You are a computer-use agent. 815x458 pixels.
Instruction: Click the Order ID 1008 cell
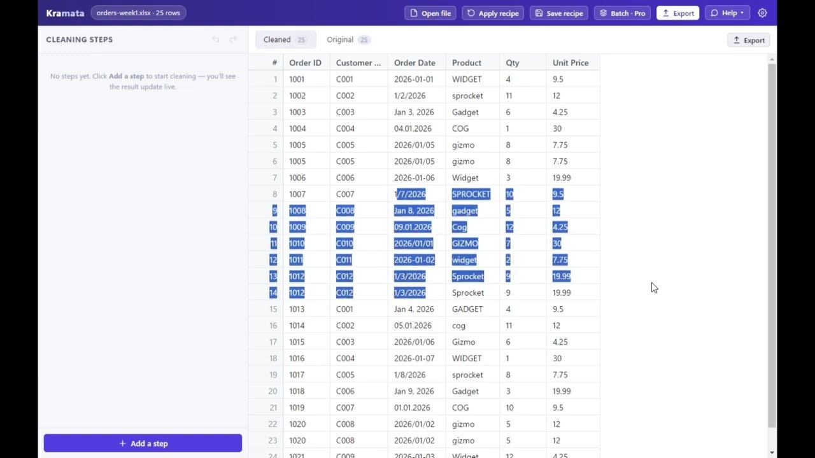tap(306, 211)
